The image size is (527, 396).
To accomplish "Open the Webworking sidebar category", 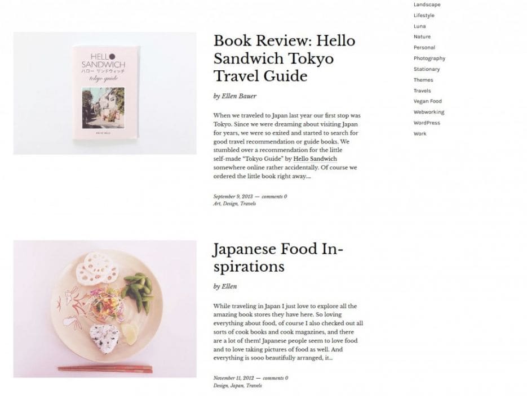I will 429,112.
